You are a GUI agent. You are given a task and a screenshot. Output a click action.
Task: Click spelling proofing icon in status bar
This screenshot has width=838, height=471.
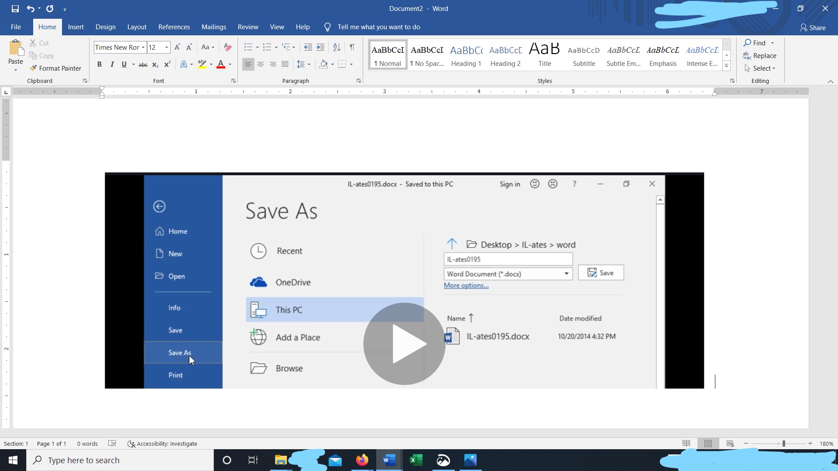click(x=112, y=444)
